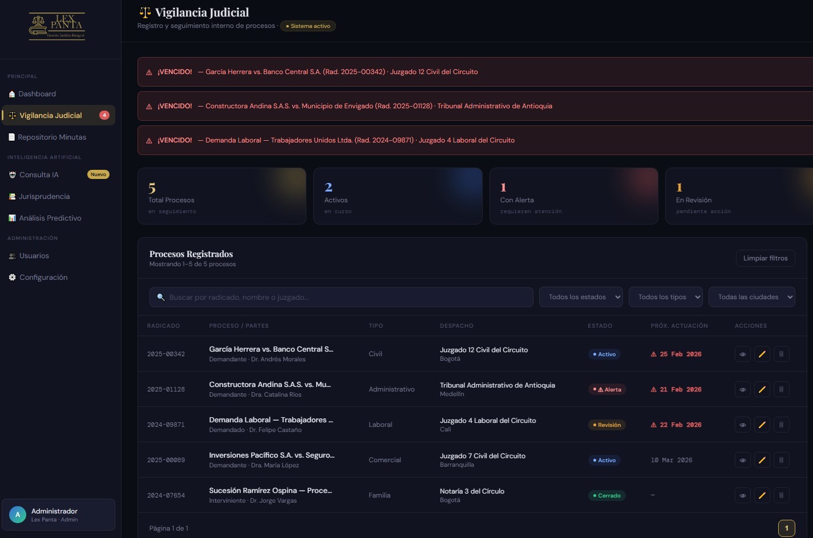
Task: Click the 10 Mar 2026 date cell
Action: click(x=672, y=460)
